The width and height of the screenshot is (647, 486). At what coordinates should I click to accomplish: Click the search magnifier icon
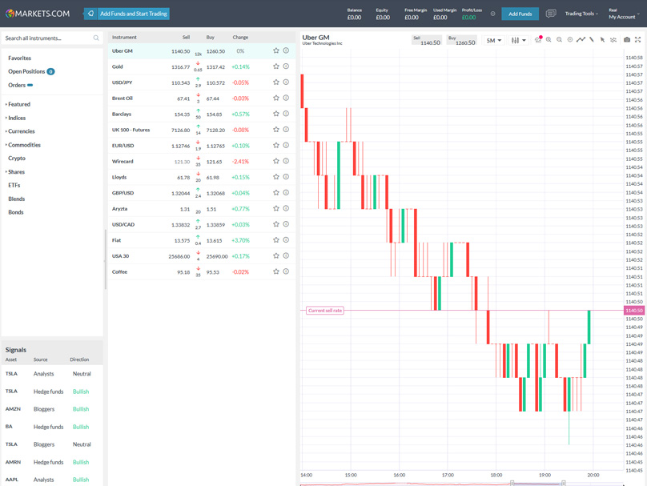tap(96, 38)
